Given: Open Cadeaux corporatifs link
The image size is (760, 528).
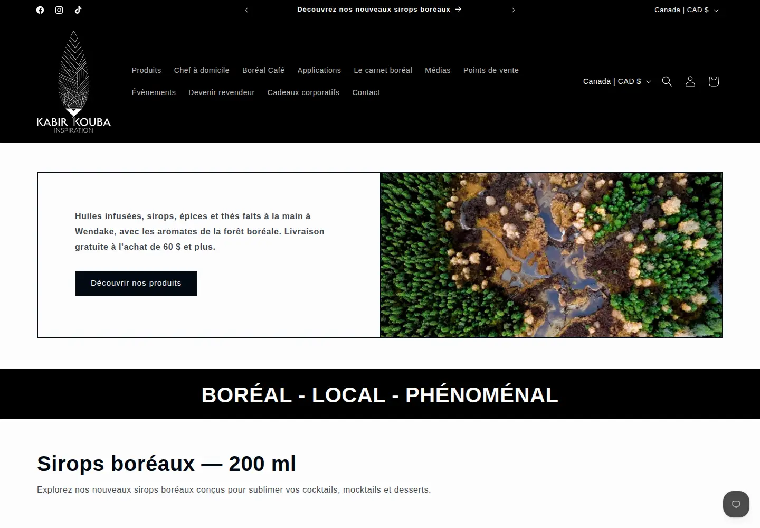Looking at the screenshot, I should (303, 92).
